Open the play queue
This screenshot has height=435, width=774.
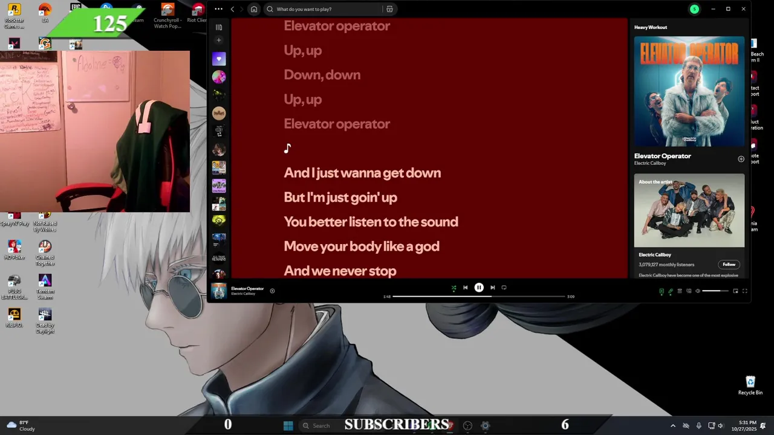pyautogui.click(x=679, y=291)
